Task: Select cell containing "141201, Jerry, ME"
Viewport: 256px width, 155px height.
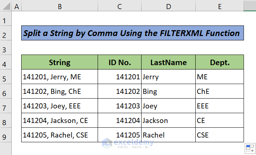Action: [59, 77]
